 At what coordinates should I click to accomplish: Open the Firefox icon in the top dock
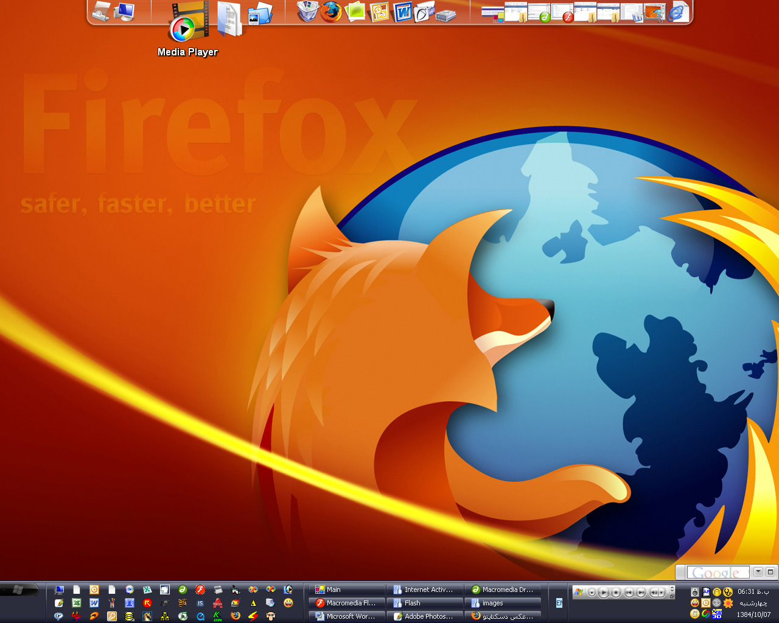(331, 12)
